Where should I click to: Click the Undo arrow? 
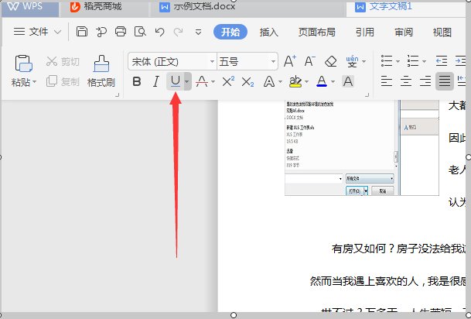tap(159, 32)
